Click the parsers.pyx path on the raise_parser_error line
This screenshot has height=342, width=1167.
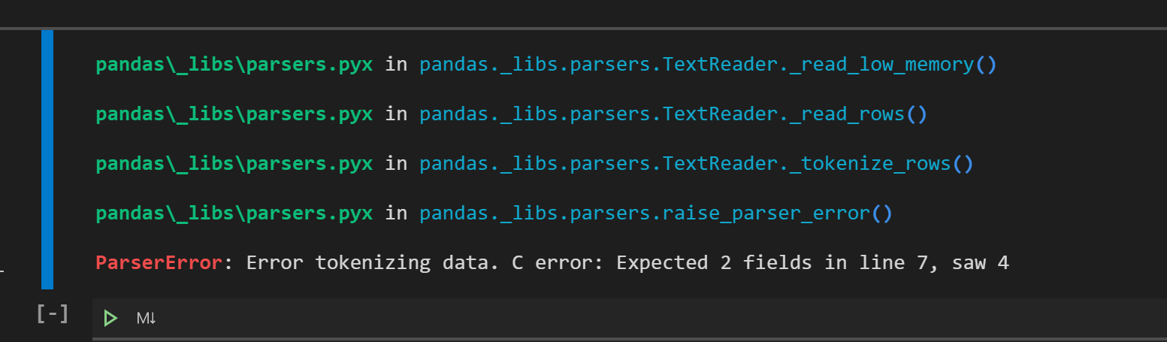(x=234, y=213)
